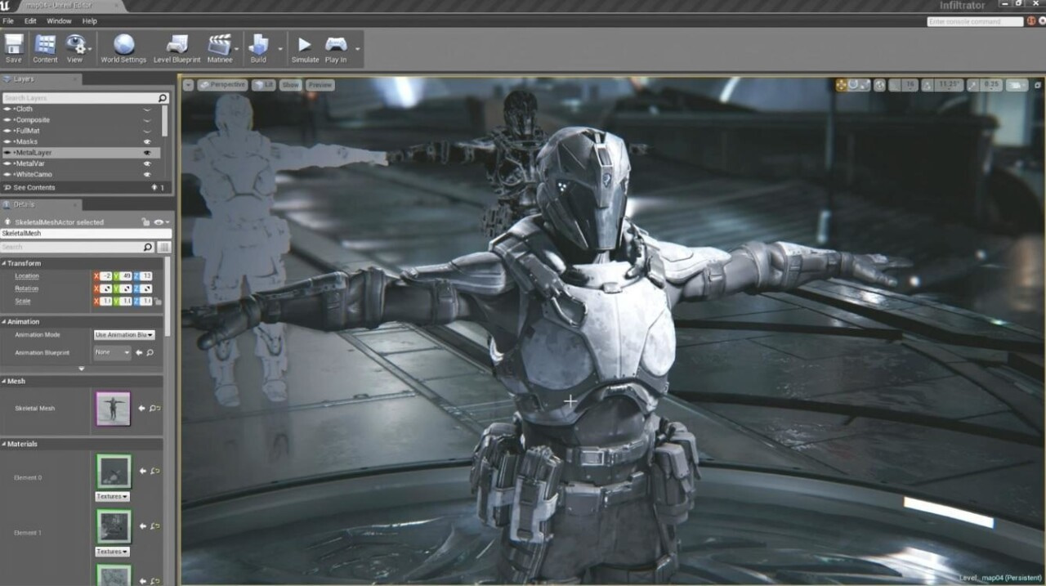Select the Skeletal Mesh thumbnail

(113, 407)
